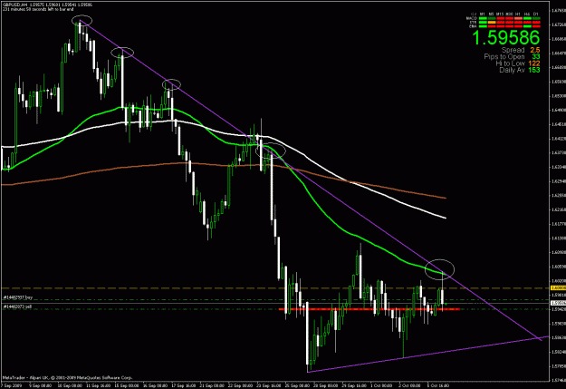
Task: Click the MACD row label in dashboard
Action: [x=472, y=18]
